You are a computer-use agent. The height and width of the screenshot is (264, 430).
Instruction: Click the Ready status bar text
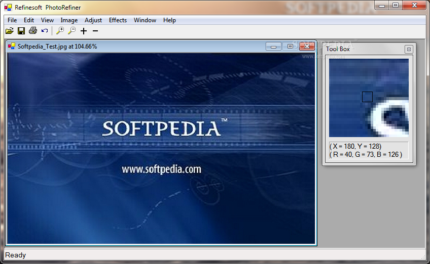[16, 255]
